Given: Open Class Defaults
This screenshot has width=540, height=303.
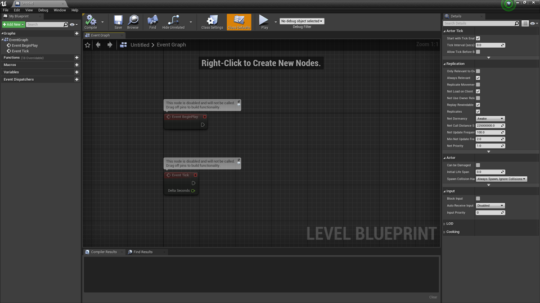Looking at the screenshot, I should (x=239, y=22).
